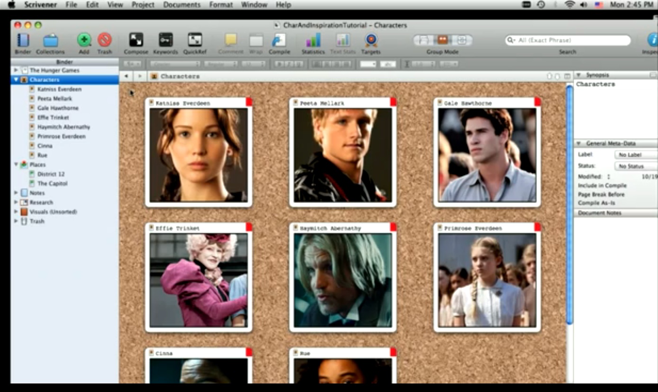Collapse the Places binder folder
658x392 pixels.
click(x=16, y=165)
